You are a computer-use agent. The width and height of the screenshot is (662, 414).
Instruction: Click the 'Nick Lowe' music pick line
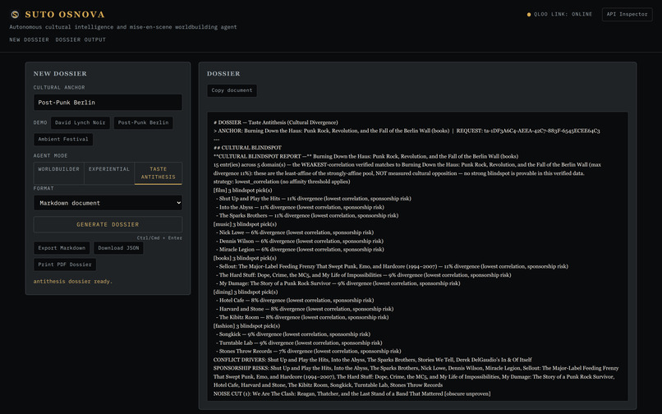tap(296, 232)
